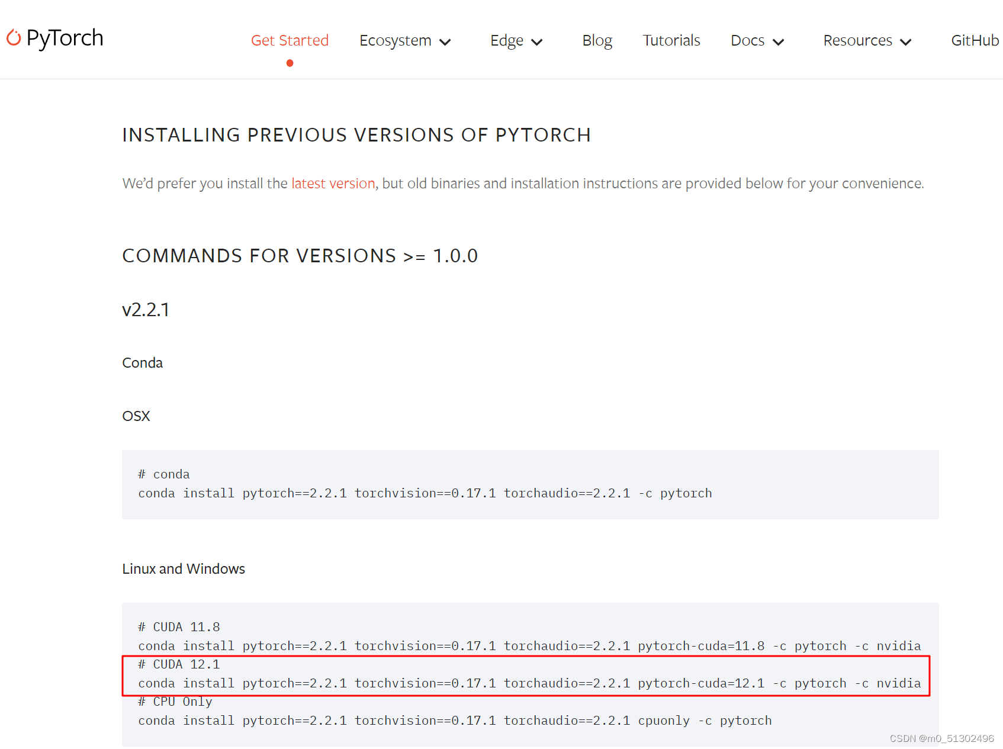Open the Get Started nav item
The image size is (1003, 749).
point(290,40)
